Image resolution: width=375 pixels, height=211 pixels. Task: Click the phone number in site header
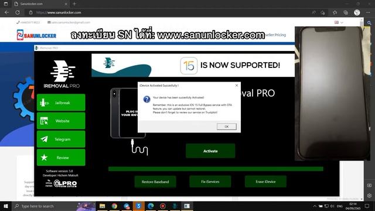[x=28, y=22]
